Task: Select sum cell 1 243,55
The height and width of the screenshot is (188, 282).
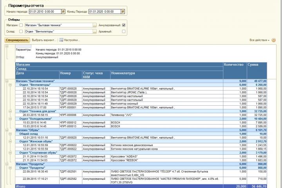Action: click(257, 145)
